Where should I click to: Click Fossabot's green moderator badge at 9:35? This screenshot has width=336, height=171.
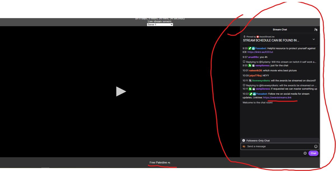pyautogui.click(x=250, y=48)
